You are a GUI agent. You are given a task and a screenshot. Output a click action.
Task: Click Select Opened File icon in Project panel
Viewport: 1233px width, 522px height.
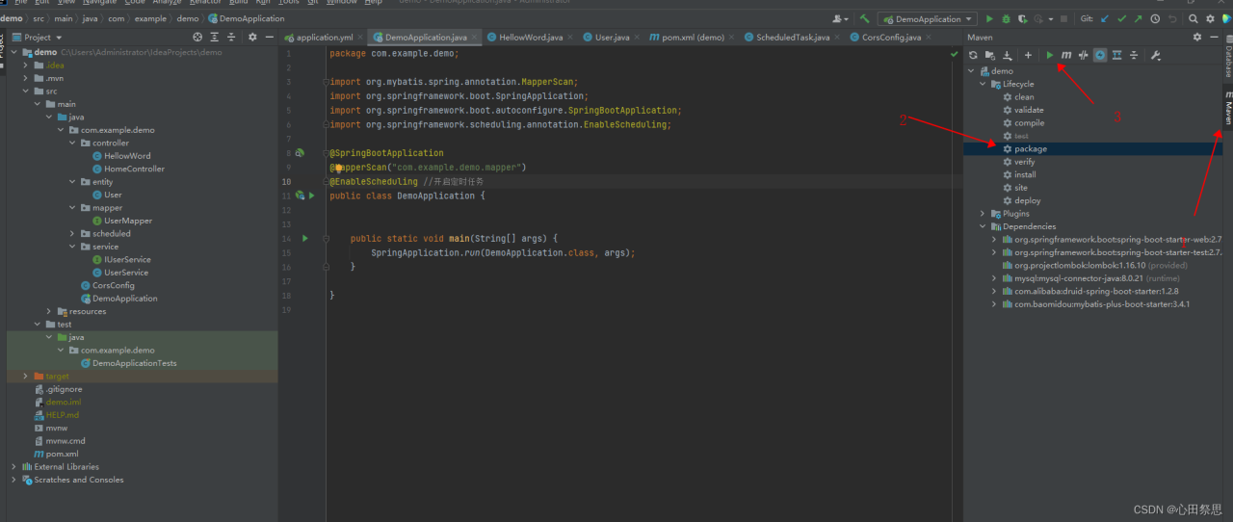point(197,38)
